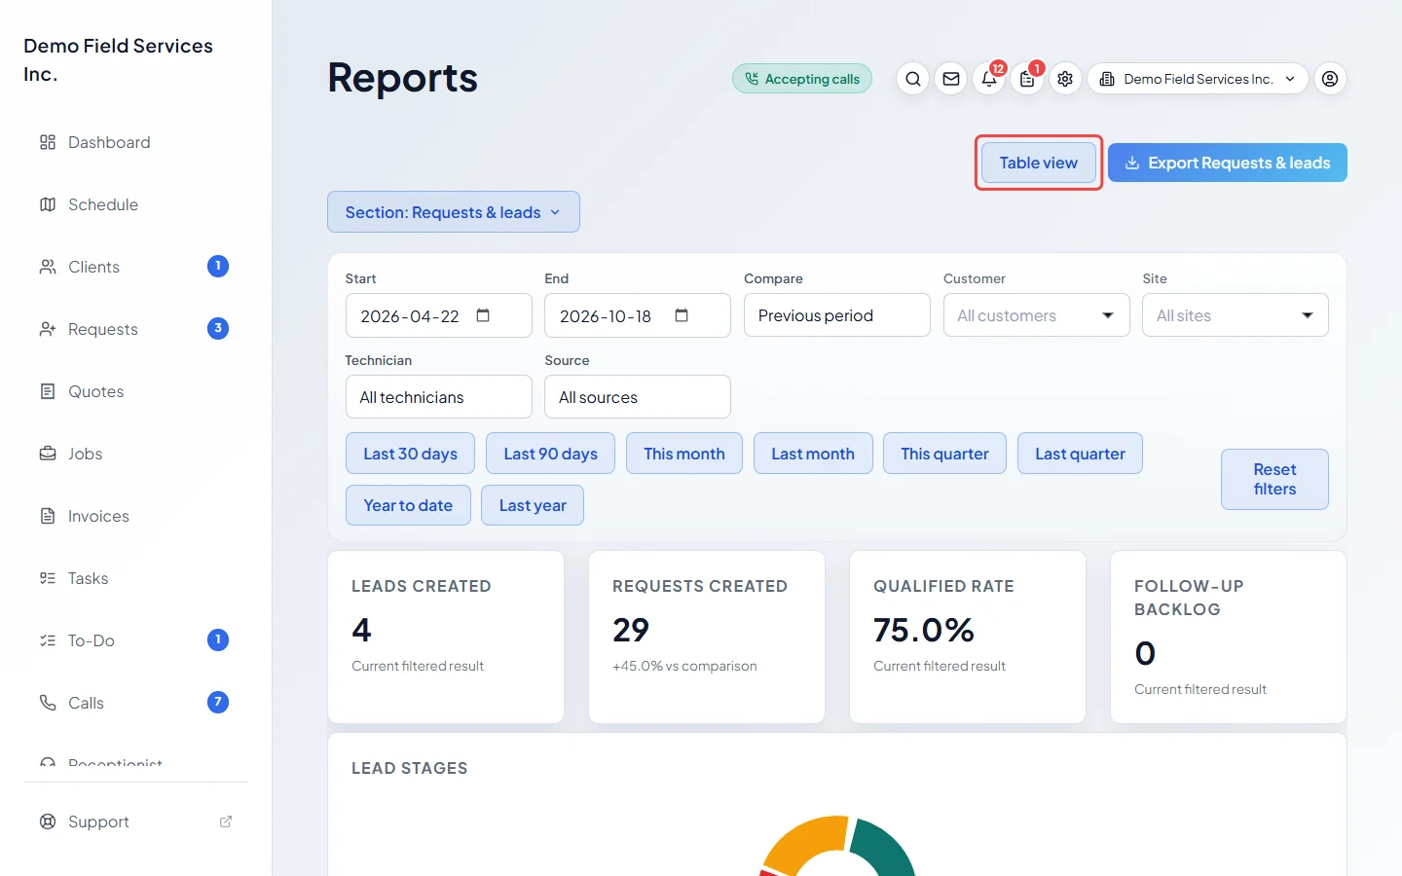
Task: Reset filters on the report
Action: point(1274,479)
